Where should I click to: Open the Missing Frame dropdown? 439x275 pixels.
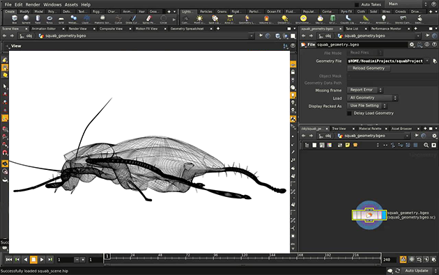365,90
